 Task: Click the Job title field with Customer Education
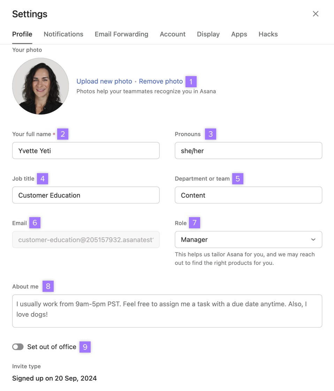tap(86, 195)
